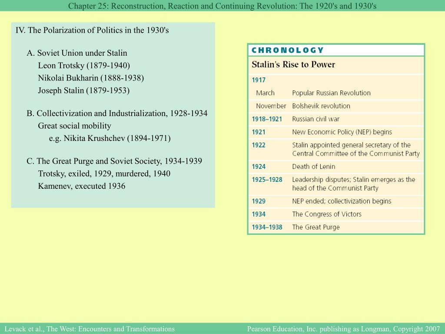Click 'Kamenev, executed 1936' line

coord(81,186)
